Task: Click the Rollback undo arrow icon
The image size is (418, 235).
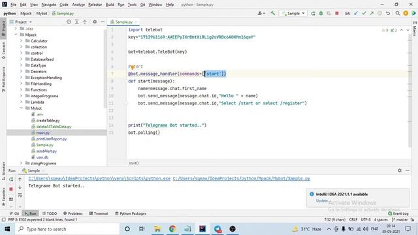Action: [388, 13]
